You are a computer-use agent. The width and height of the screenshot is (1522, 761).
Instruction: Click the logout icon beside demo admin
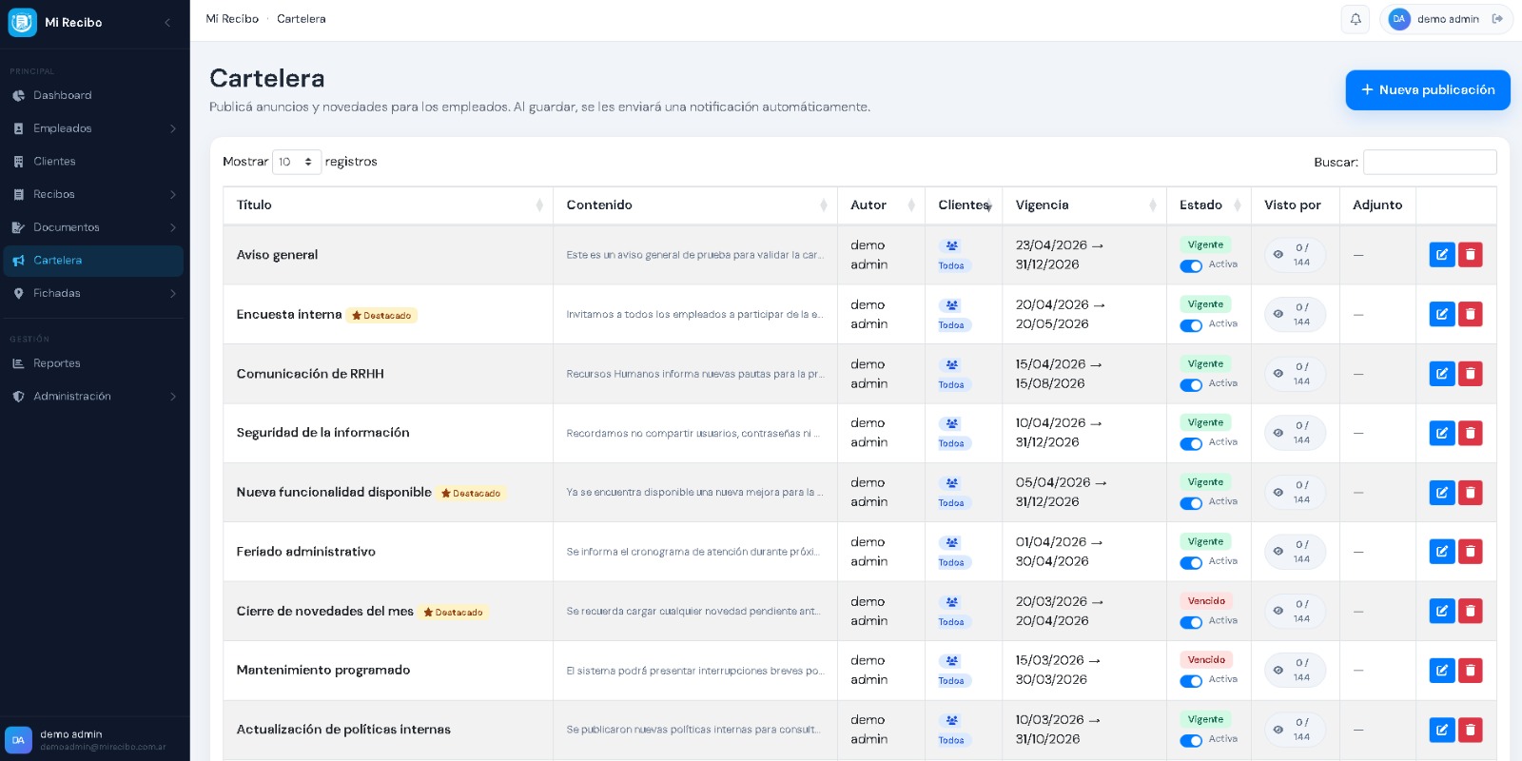click(x=1497, y=19)
